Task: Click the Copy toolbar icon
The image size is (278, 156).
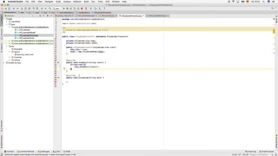Action: click(x=26, y=9)
